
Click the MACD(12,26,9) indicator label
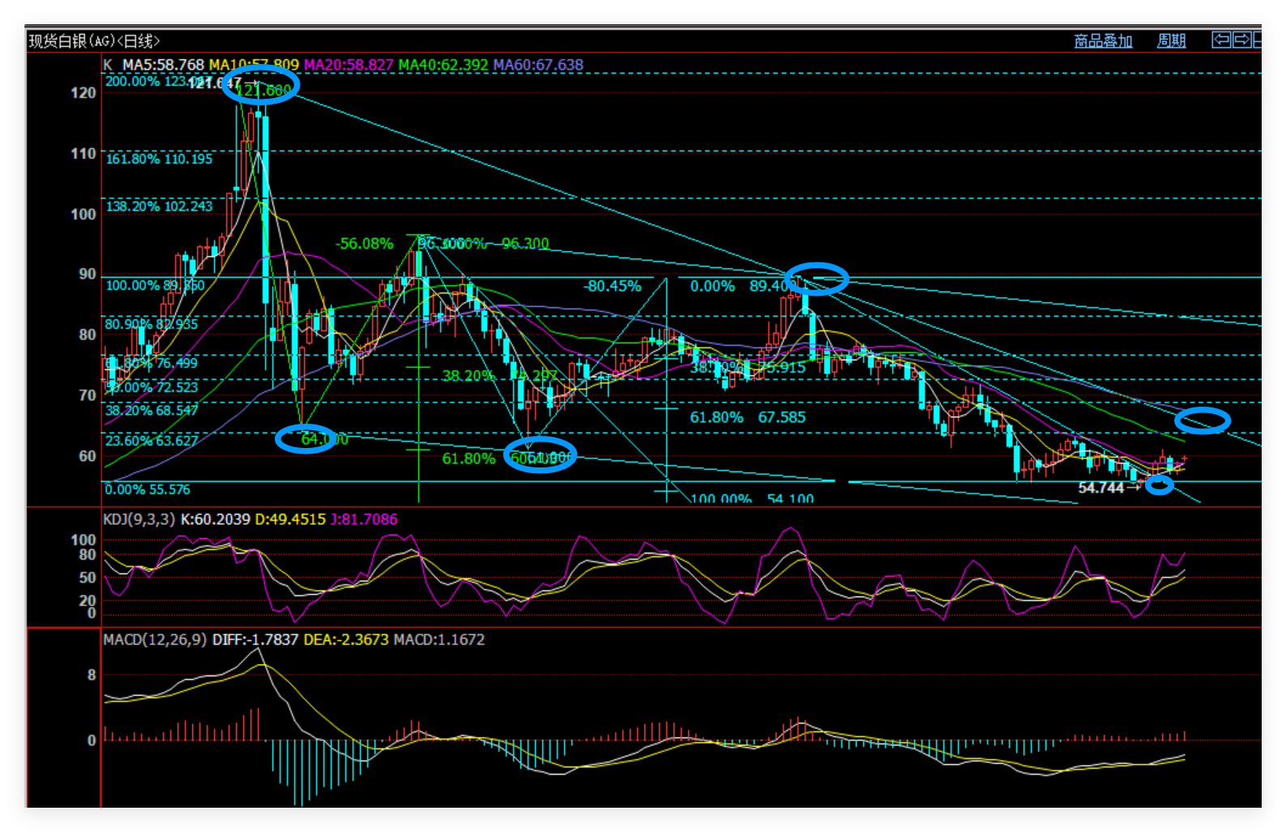pos(155,640)
